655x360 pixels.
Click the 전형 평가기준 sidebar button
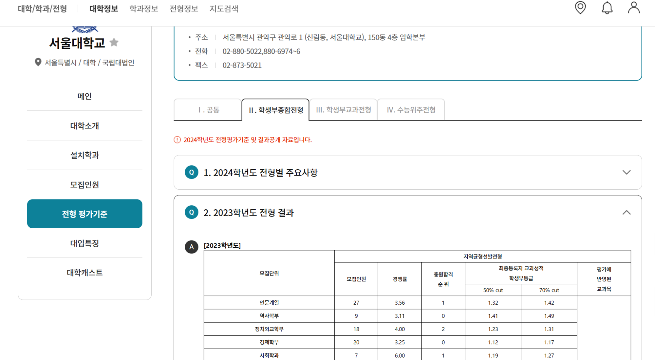pos(84,214)
